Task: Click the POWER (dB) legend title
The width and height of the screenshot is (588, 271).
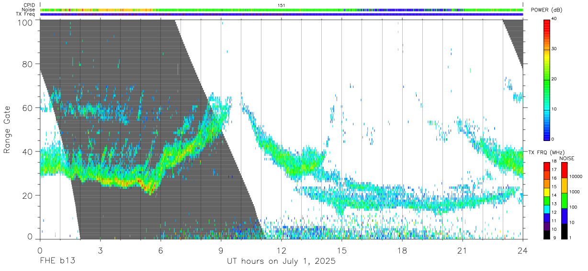Action: [547, 10]
